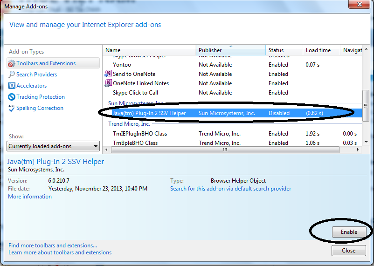Select Java(tm) Plug-In 2 SSV Helper row
Viewport: 374px width, 266px height.
pos(232,113)
